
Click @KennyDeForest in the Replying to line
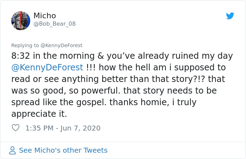(x=61, y=45)
